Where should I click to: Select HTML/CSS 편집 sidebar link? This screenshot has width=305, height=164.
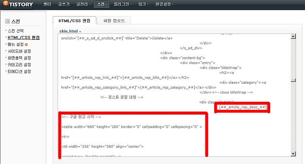(x=24, y=38)
